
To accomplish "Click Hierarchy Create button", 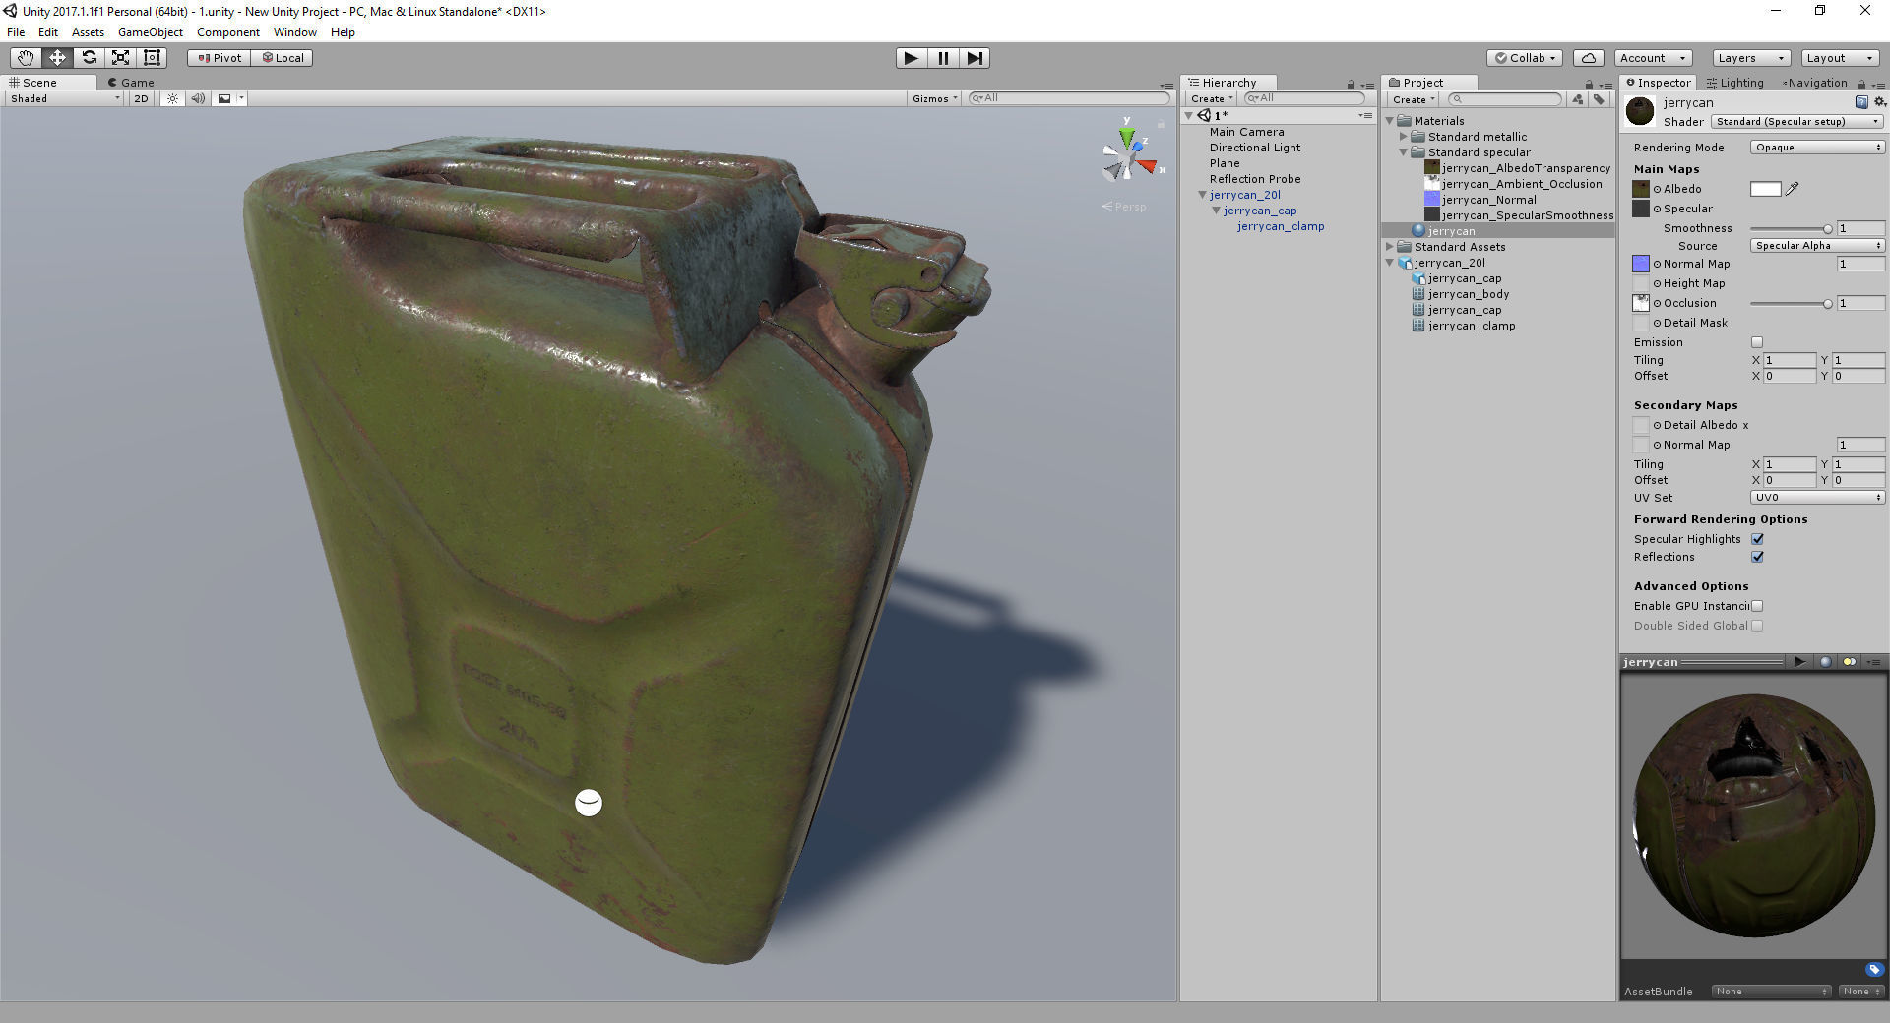I will tap(1212, 99).
